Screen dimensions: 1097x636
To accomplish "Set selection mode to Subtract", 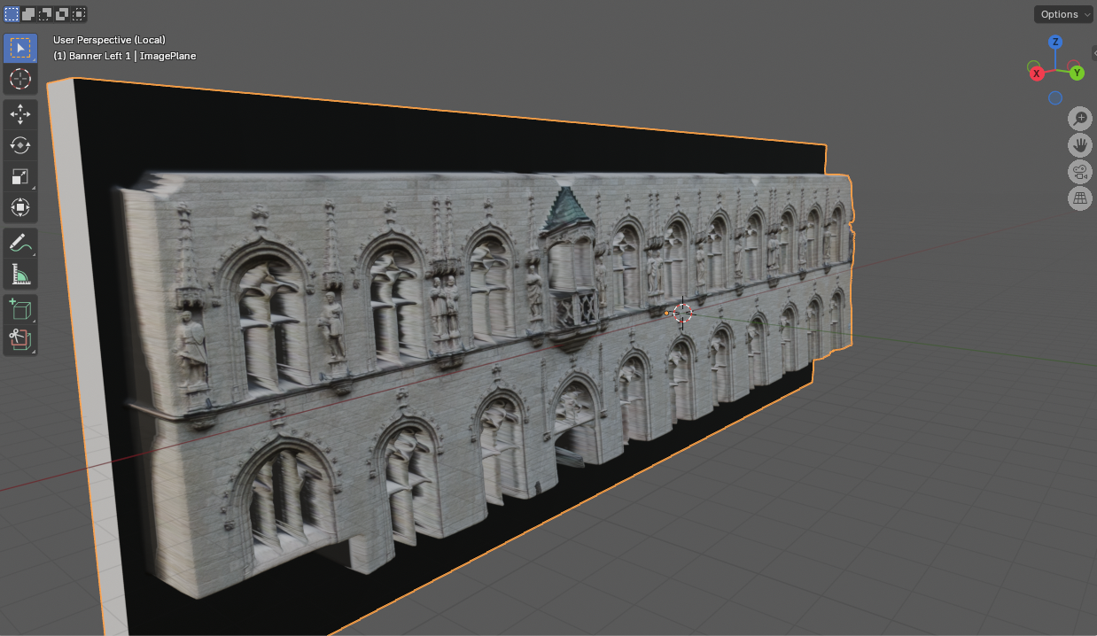I will pyautogui.click(x=45, y=14).
